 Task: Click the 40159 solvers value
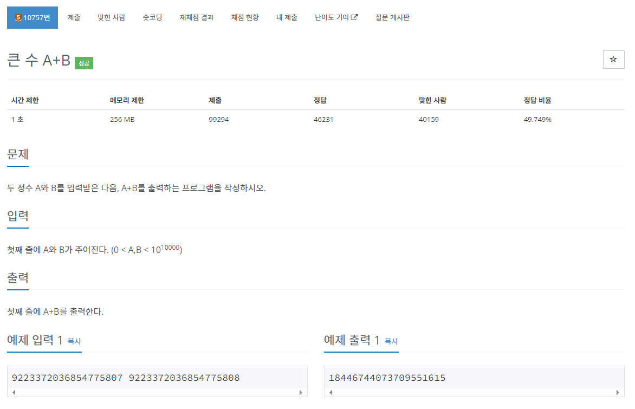(x=429, y=120)
